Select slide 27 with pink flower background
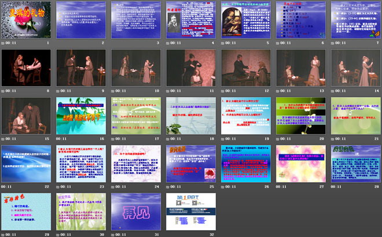This screenshot has height=237, width=382. point(301,164)
